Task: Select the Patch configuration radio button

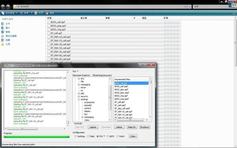Action: point(118,137)
